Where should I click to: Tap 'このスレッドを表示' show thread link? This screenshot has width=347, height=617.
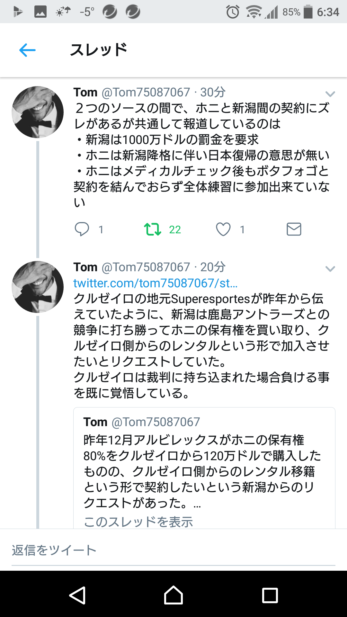point(138,522)
